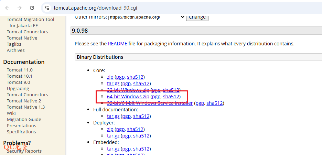The image size is (322, 155).
Task: Go to the Archives page
Action: pyautogui.click(x=15, y=50)
